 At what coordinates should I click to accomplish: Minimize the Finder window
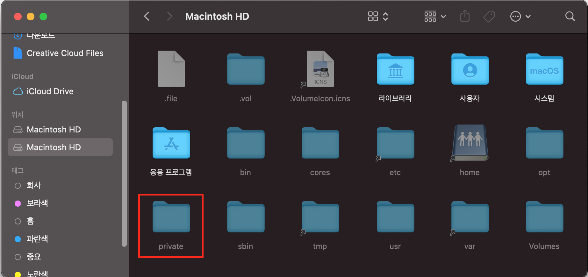click(x=31, y=17)
